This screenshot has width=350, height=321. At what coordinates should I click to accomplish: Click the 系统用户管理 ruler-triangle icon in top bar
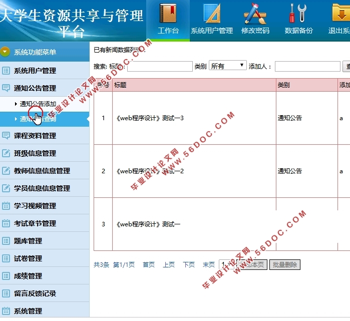212,14
